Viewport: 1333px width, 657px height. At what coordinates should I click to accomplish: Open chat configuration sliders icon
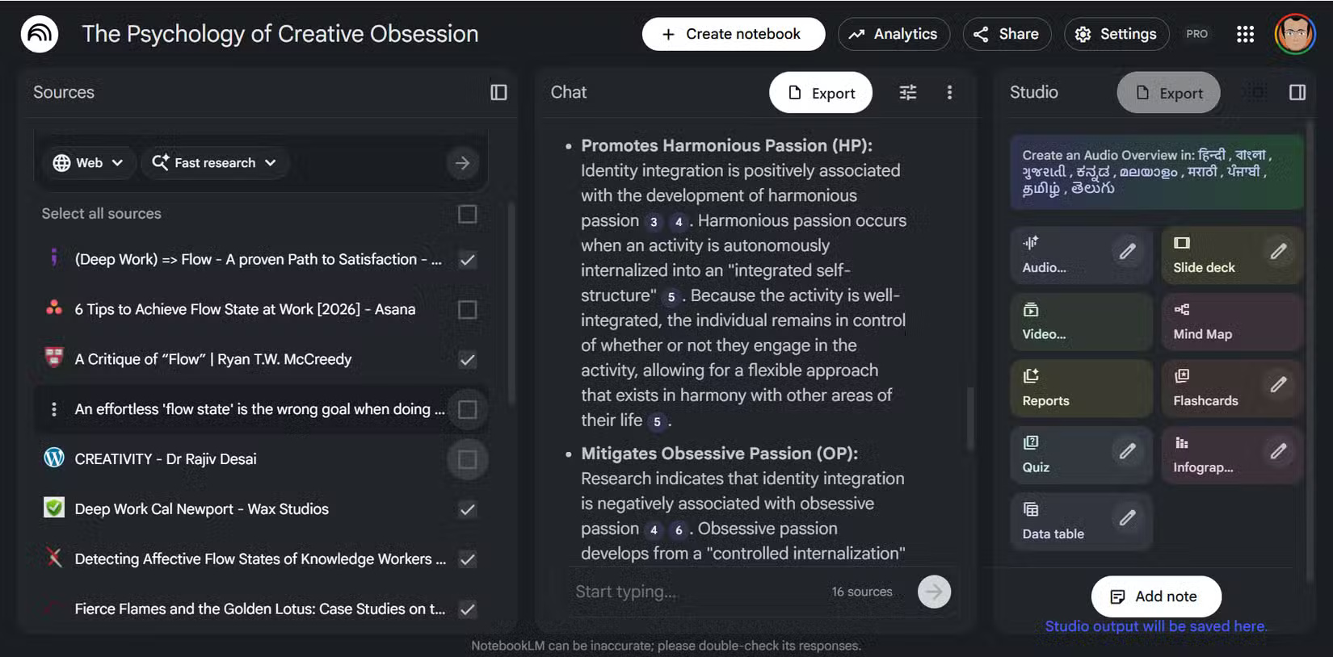908,93
